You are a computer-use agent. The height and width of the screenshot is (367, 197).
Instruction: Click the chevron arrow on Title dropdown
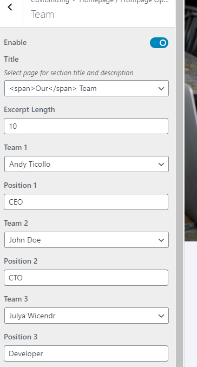(161, 89)
